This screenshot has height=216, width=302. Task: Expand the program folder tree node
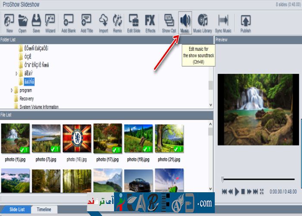point(12,91)
